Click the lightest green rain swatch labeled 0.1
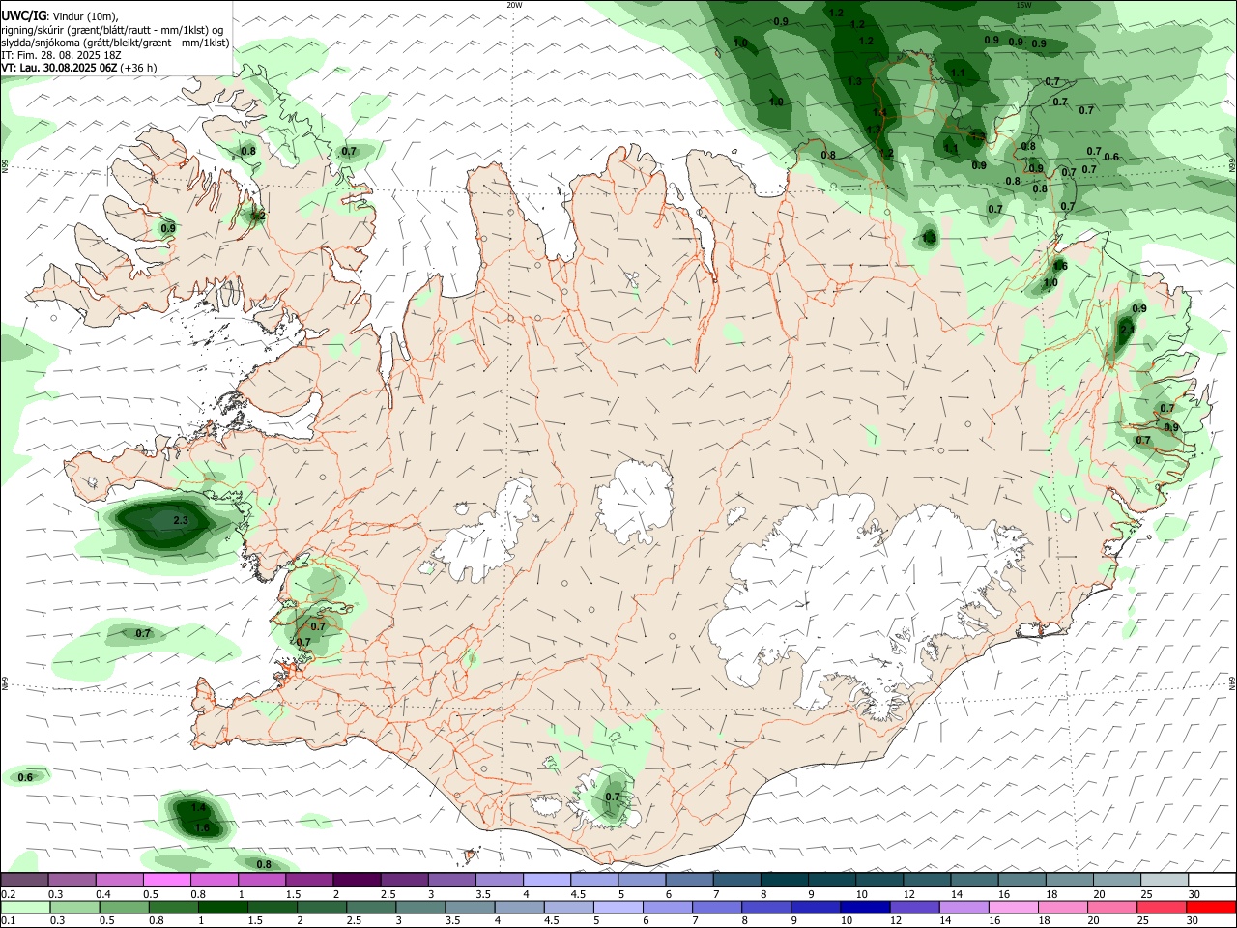This screenshot has width=1237, height=928. pos(25,908)
